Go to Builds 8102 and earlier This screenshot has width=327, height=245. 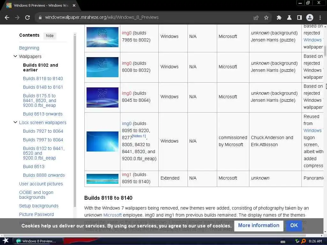click(x=41, y=68)
